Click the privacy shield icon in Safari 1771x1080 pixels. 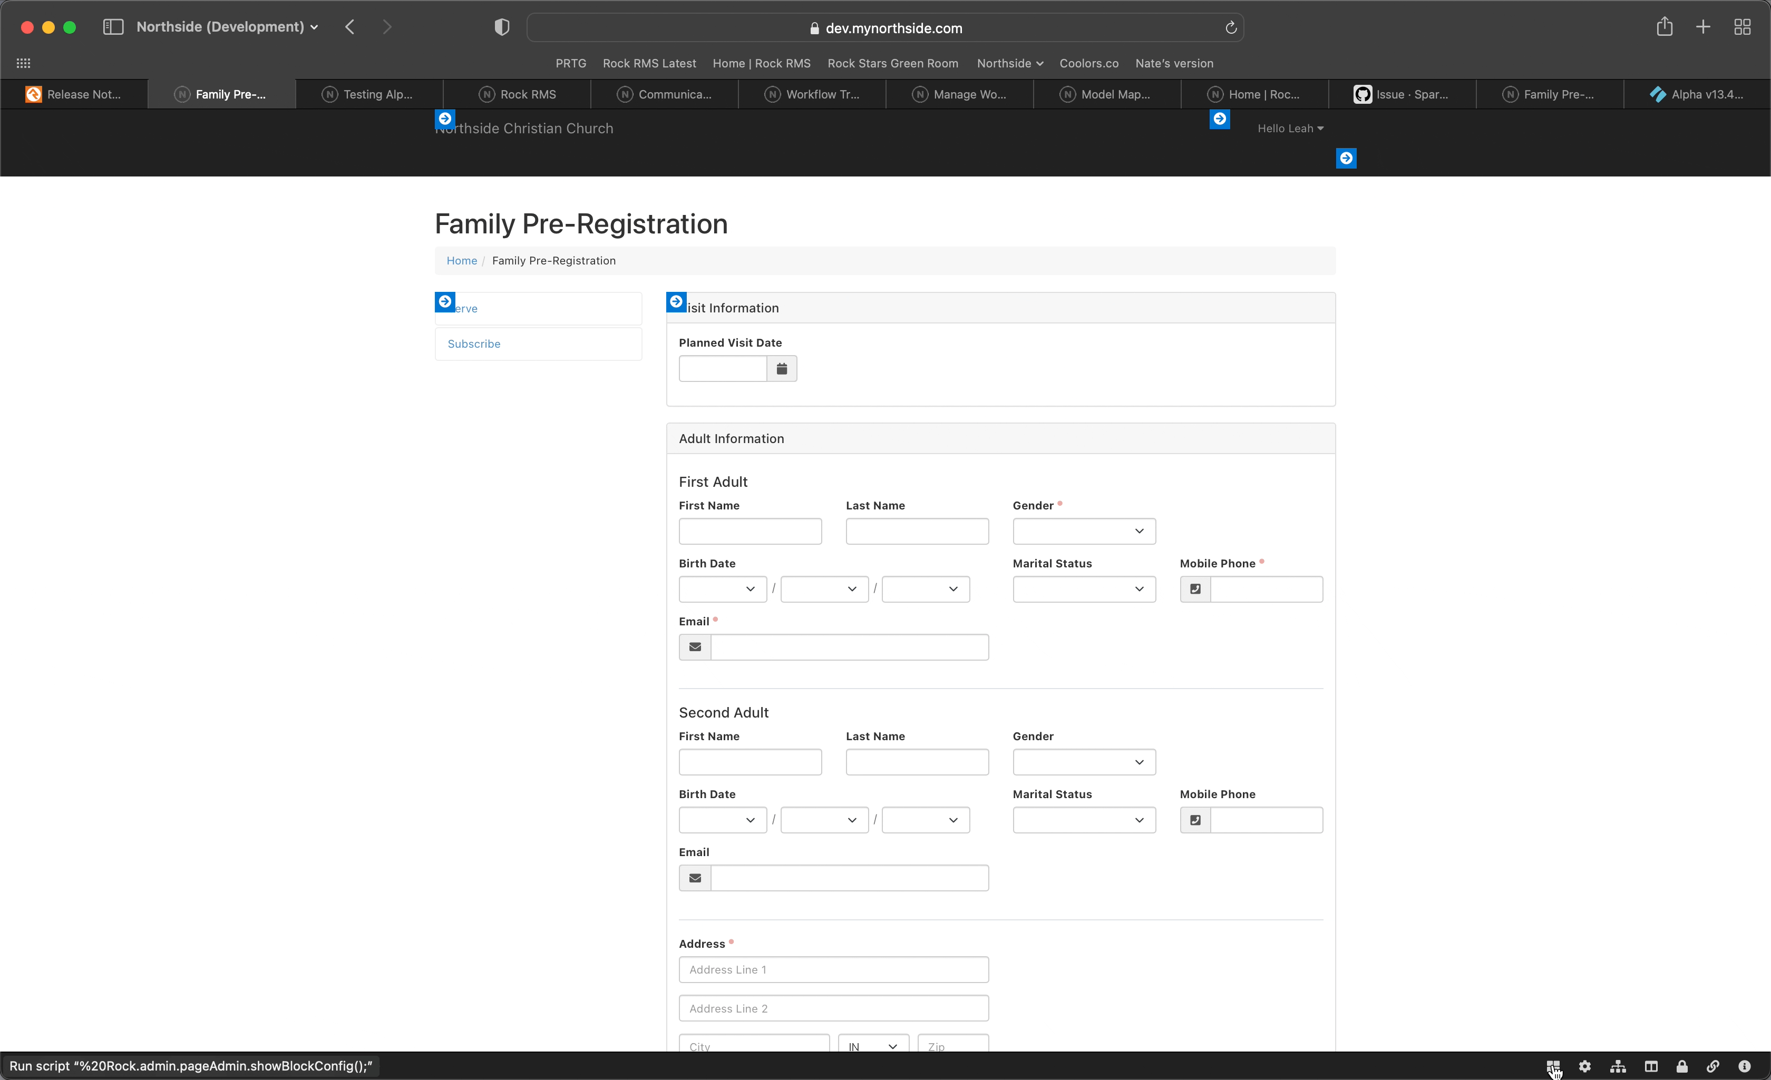click(502, 27)
